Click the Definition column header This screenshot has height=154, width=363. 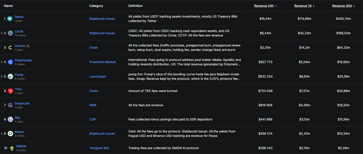point(136,6)
